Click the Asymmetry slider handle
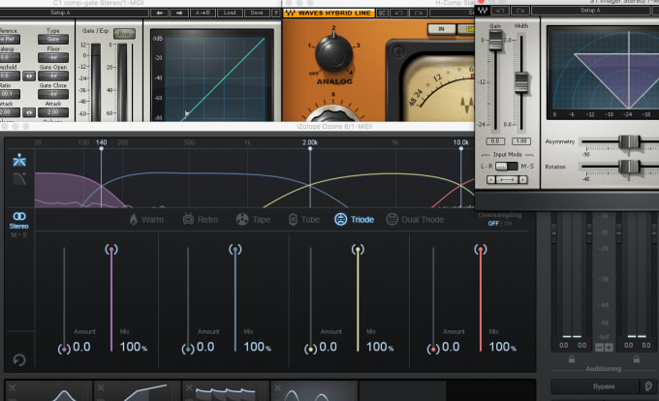The image size is (659, 401). coord(629,142)
